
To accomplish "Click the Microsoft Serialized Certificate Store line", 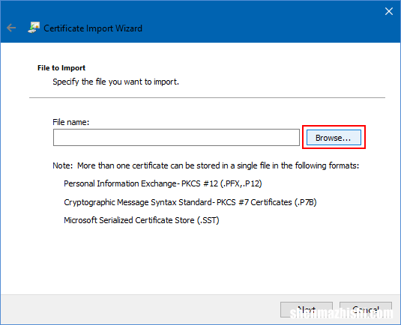I will pyautogui.click(x=142, y=220).
